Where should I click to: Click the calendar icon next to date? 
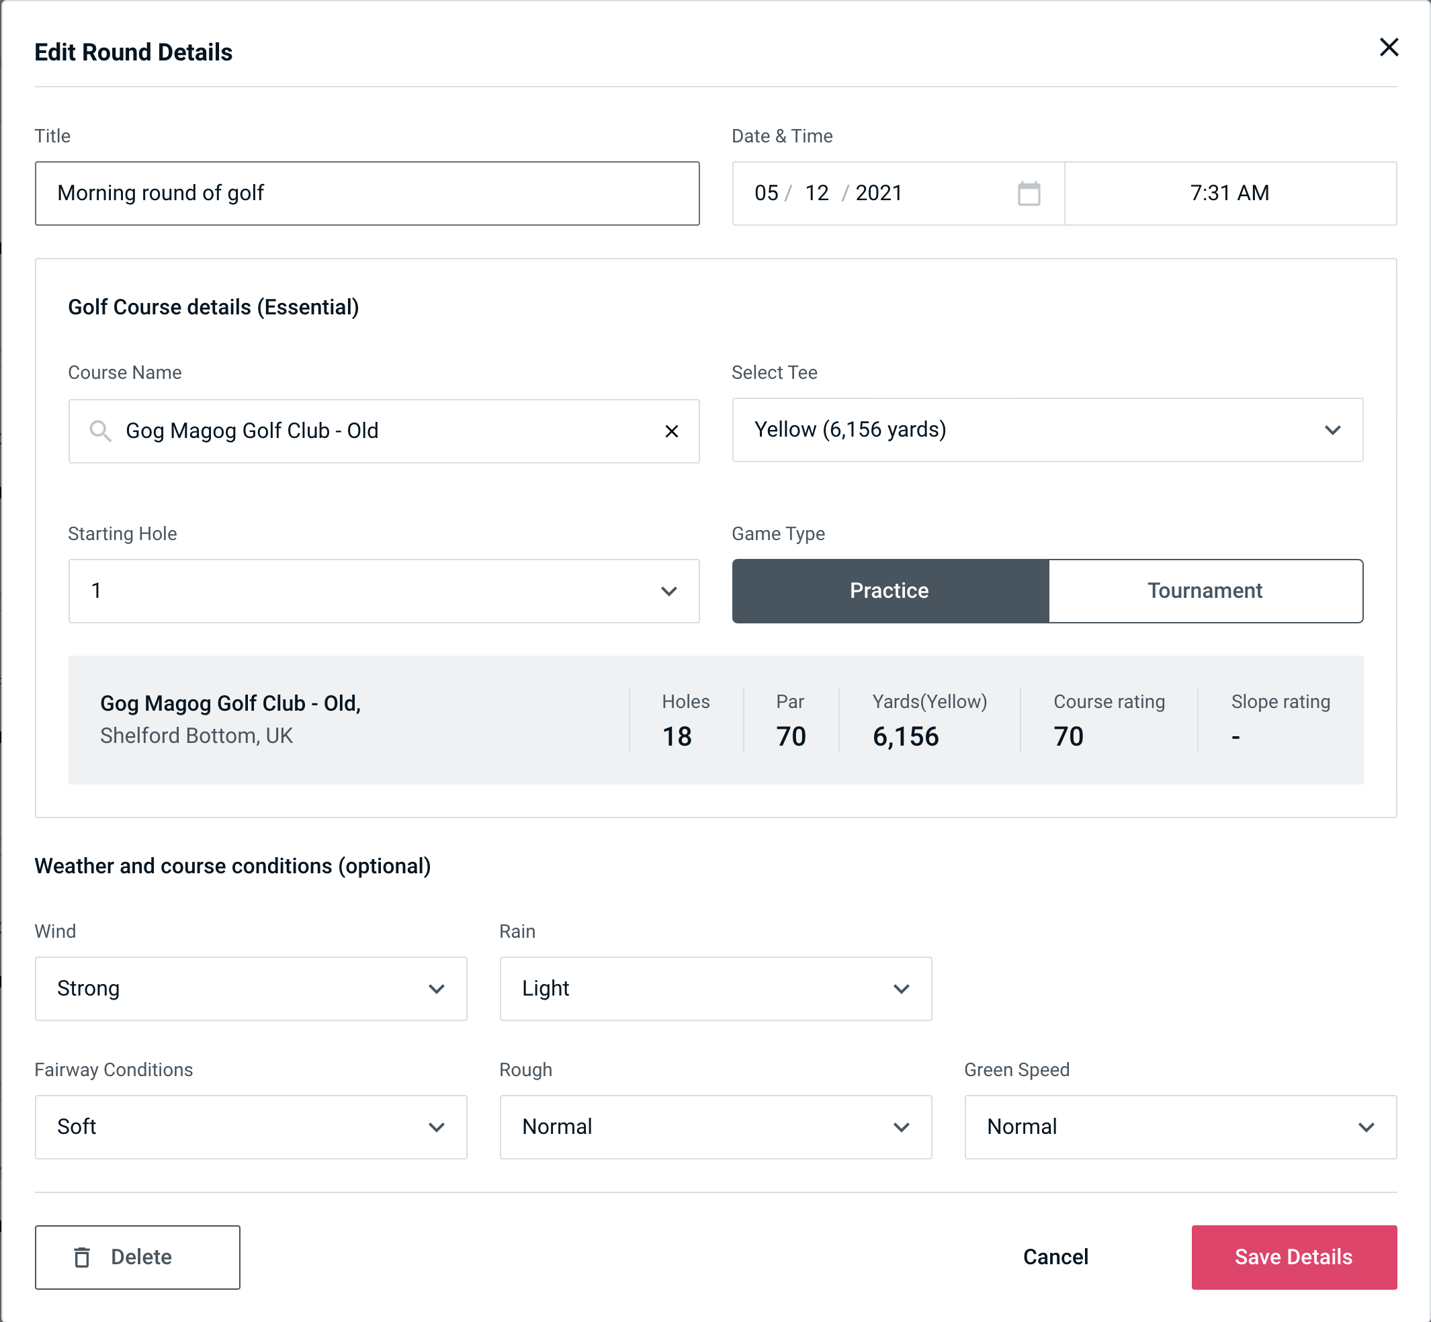click(x=1029, y=193)
